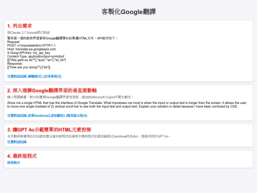The width and height of the screenshot is (257, 193).
Task: Click the Content-Type: application/json+protobuf line
Action: coord(36,56)
